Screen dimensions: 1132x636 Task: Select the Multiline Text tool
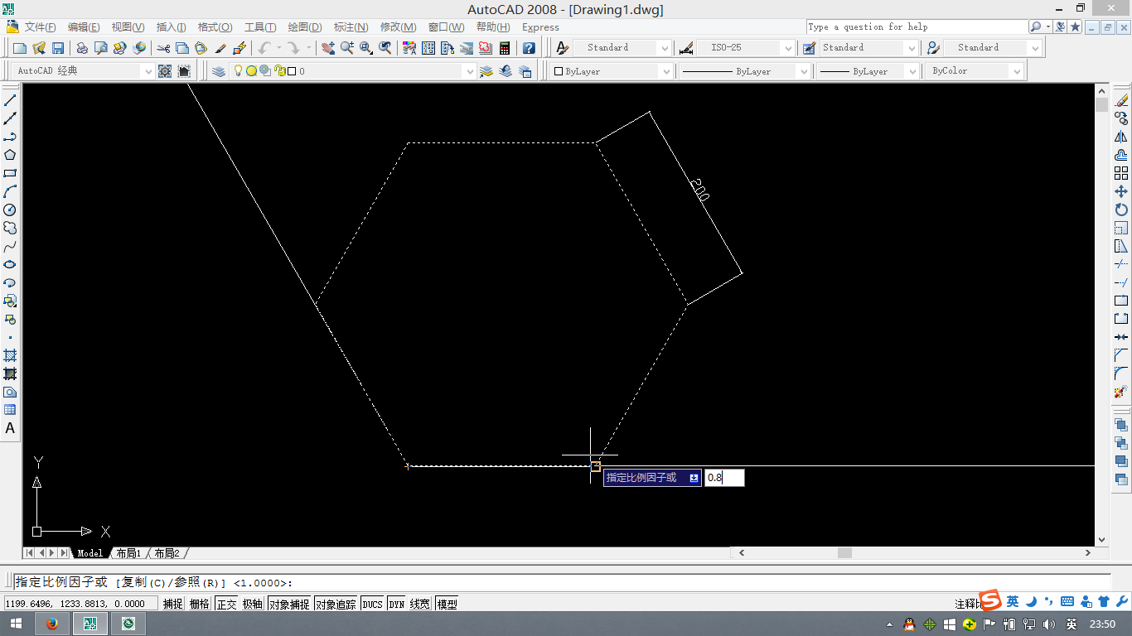(10, 428)
